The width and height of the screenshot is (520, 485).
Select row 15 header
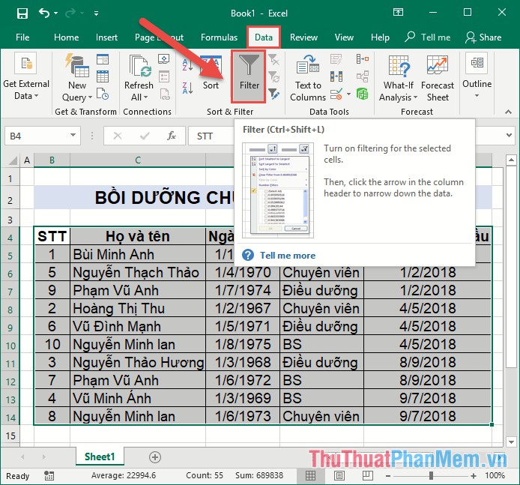(10, 436)
